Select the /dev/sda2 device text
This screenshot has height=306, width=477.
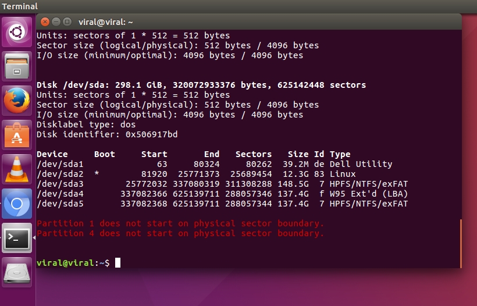pos(60,174)
